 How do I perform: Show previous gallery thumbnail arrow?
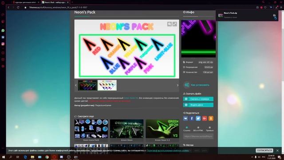[76, 85]
